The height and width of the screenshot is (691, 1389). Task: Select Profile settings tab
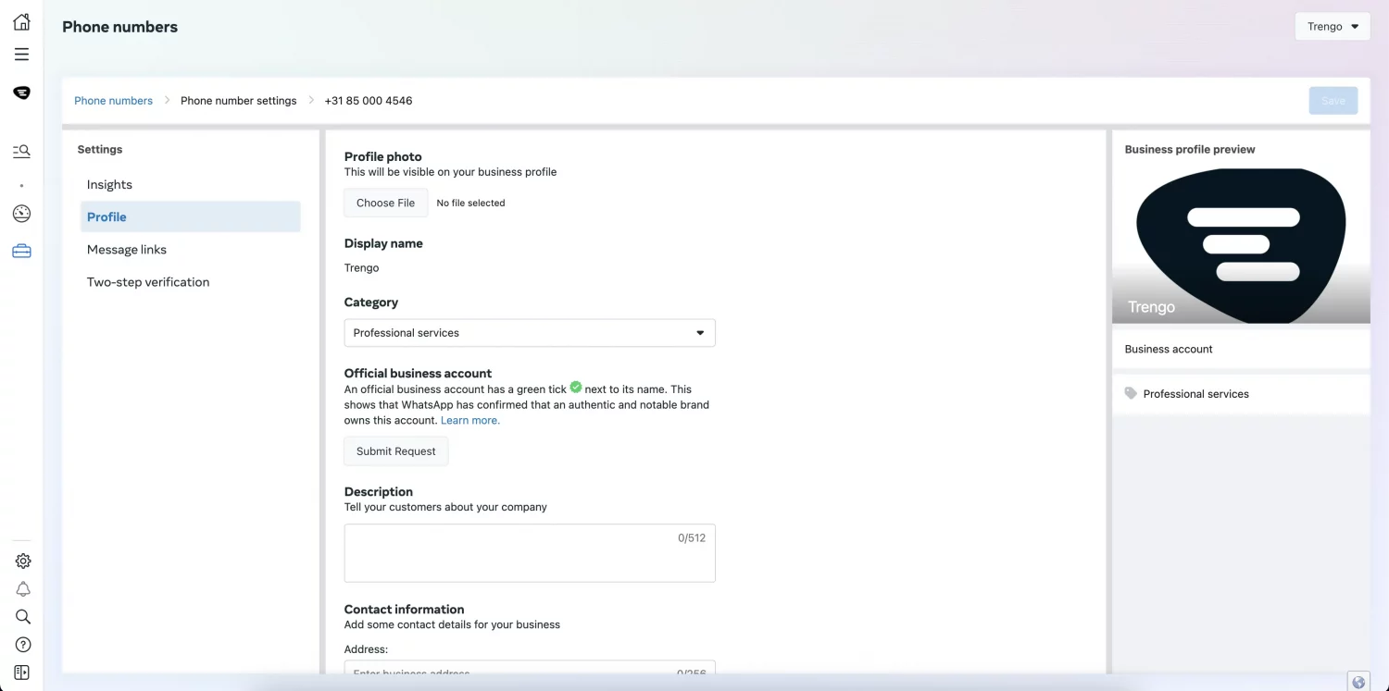(191, 217)
